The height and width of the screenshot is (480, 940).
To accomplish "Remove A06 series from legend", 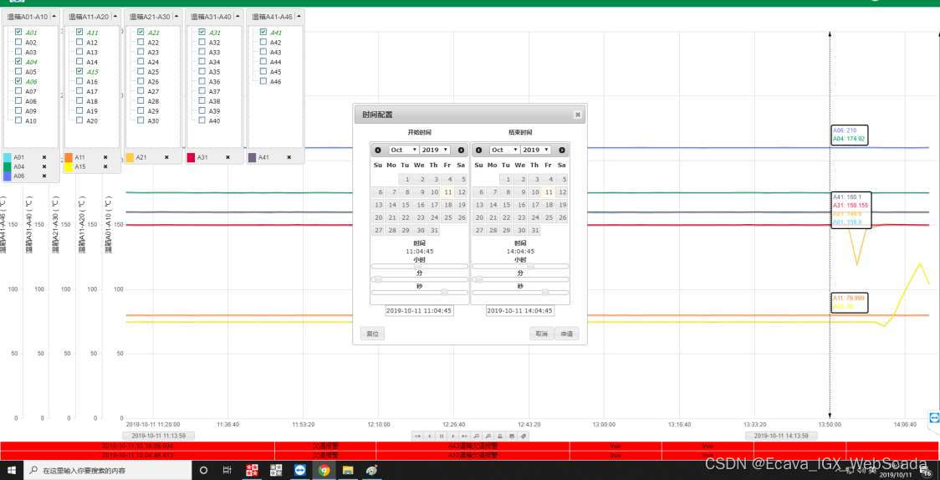I will [43, 176].
